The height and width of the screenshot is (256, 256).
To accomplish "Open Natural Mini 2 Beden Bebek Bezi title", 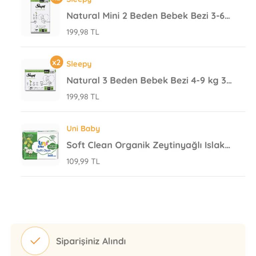I will [148, 16].
